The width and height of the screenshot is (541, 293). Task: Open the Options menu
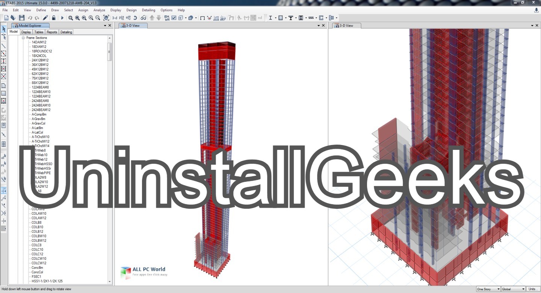tap(166, 10)
